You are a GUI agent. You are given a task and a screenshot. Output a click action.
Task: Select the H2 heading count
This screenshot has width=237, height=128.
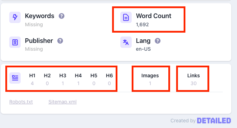(x=47, y=79)
